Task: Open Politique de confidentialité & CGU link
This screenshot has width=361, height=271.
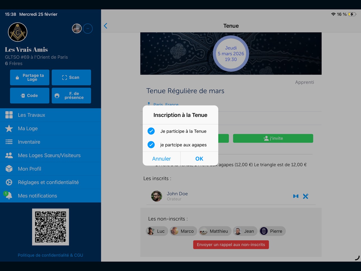Action: pyautogui.click(x=50, y=255)
